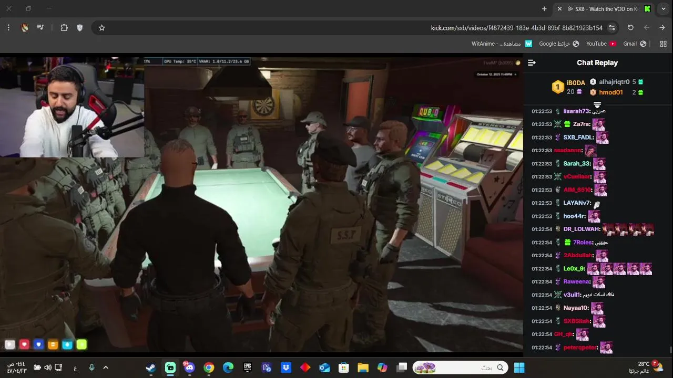Click the address bar URL

click(x=517, y=28)
